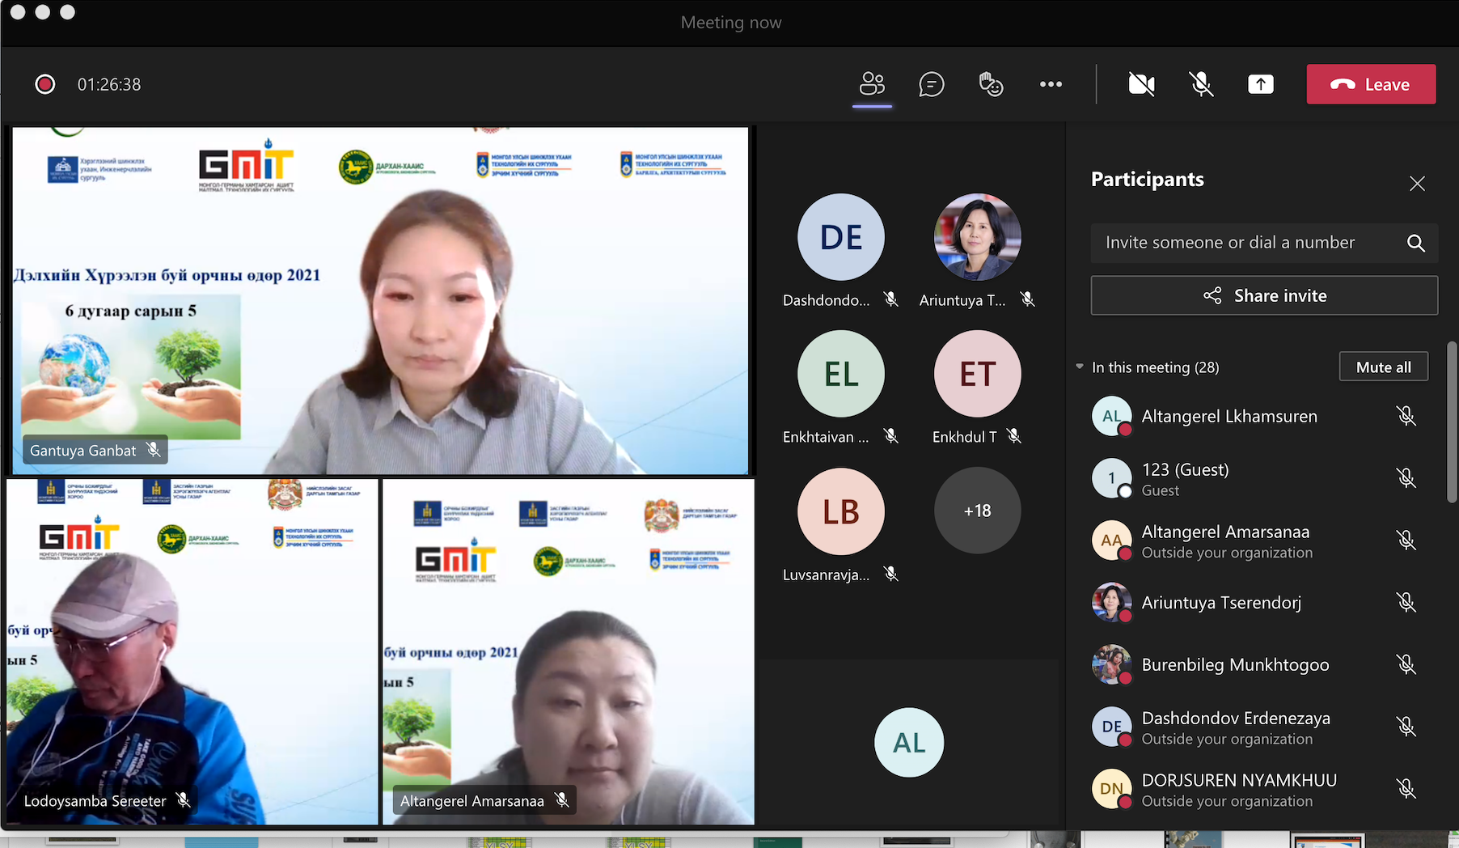Image resolution: width=1459 pixels, height=848 pixels.
Task: Click macOS red close window button
Action: pos(18,12)
